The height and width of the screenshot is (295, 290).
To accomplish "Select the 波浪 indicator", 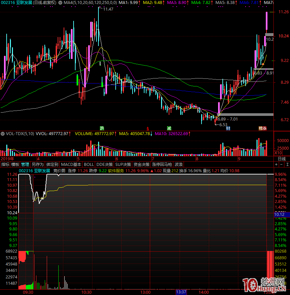I will point(179,165).
